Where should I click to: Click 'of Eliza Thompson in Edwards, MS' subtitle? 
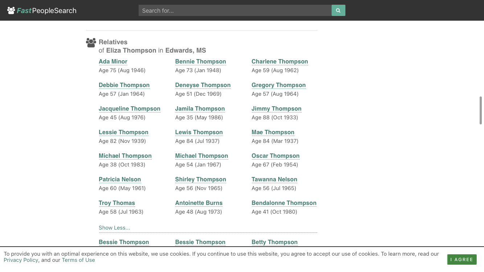point(152,50)
